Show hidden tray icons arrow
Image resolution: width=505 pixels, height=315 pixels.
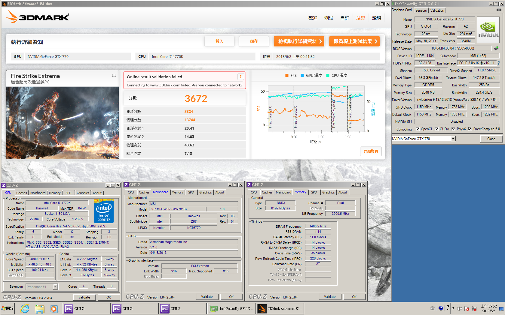point(453,308)
